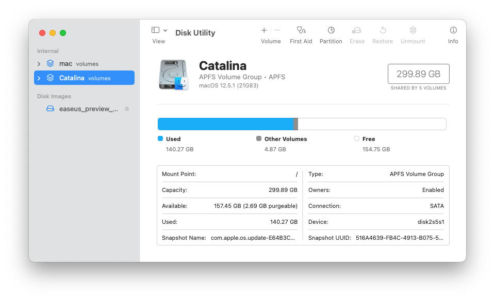The image size is (495, 300).
Task: Click the Used legend indicator
Action: click(x=160, y=139)
